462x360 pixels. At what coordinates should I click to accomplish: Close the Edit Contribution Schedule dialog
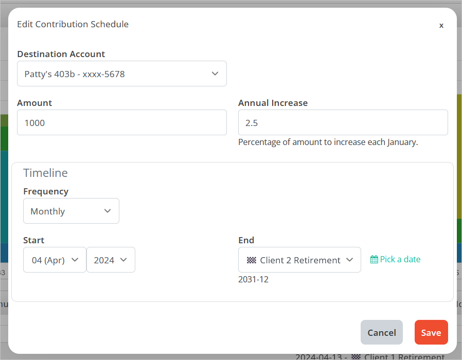coord(441,25)
